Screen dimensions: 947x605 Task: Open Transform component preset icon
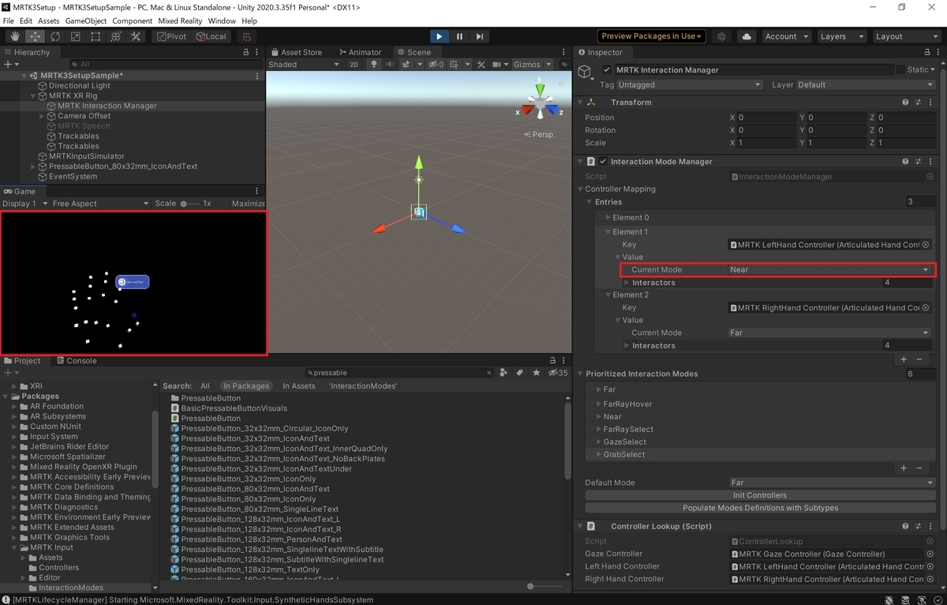pyautogui.click(x=919, y=102)
